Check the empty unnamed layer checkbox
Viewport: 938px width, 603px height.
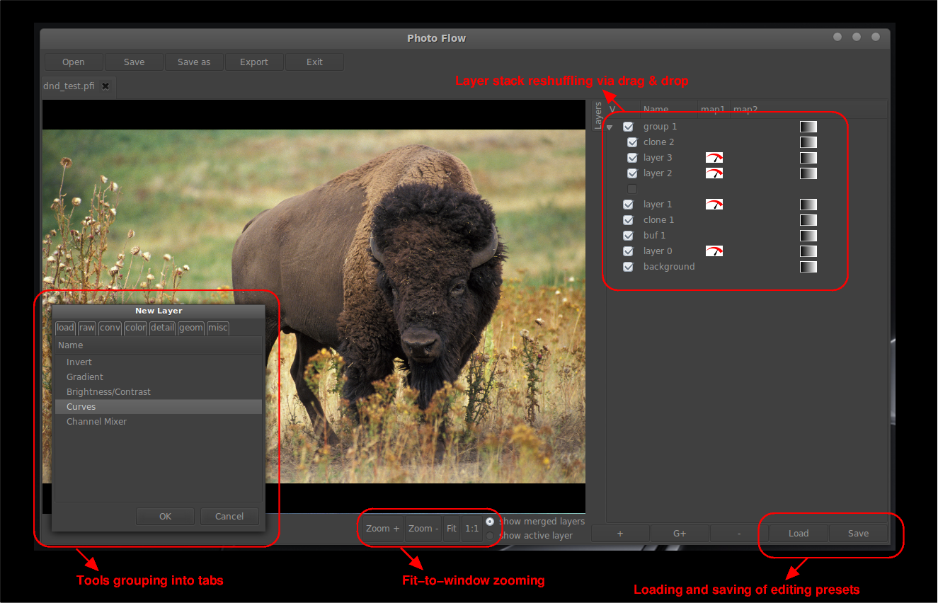632,189
